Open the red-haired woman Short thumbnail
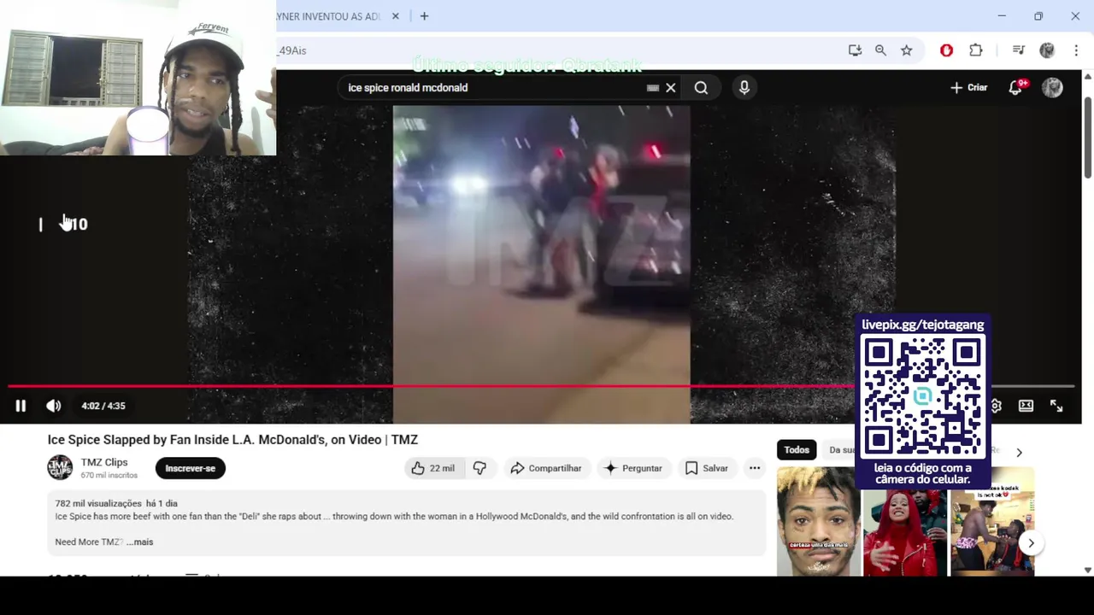1094x615 pixels. point(905,531)
